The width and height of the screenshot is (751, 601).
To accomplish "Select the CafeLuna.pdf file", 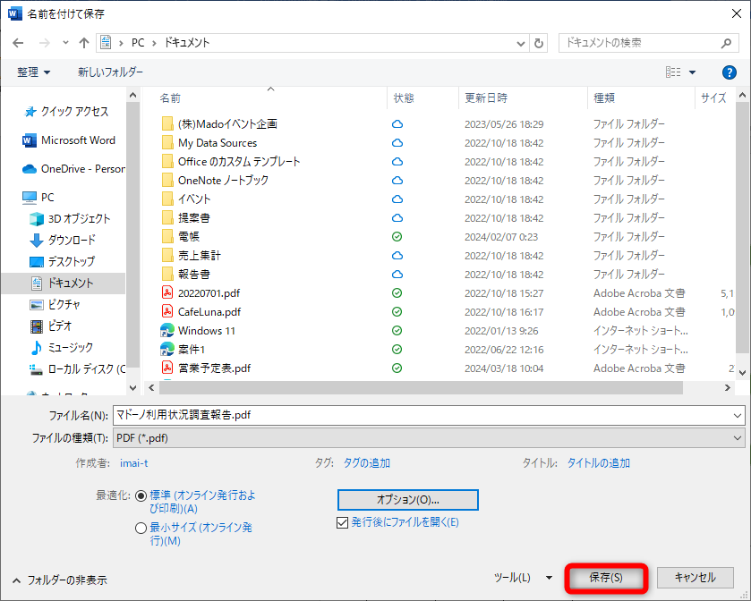I will click(209, 312).
